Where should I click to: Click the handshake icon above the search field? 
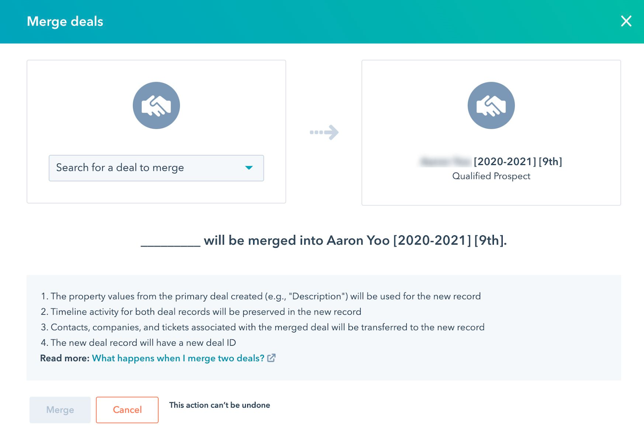[x=156, y=105]
